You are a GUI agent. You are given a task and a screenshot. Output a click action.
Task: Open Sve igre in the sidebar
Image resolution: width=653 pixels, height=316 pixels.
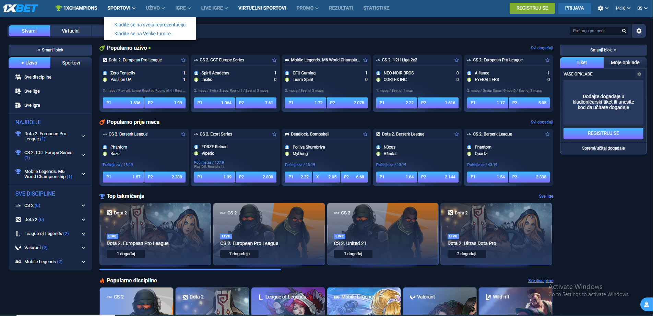(x=50, y=105)
